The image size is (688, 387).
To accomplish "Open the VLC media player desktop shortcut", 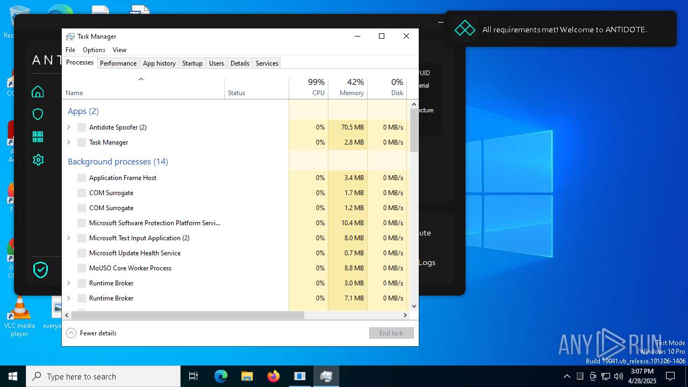I will pos(19,316).
